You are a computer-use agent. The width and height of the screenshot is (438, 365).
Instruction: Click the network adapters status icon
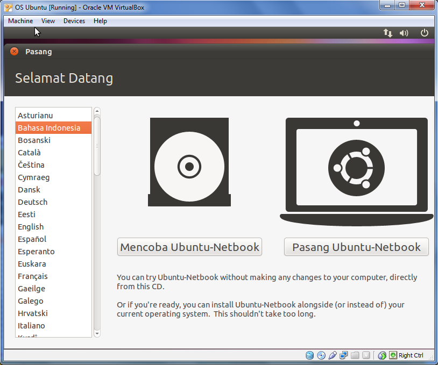click(344, 355)
